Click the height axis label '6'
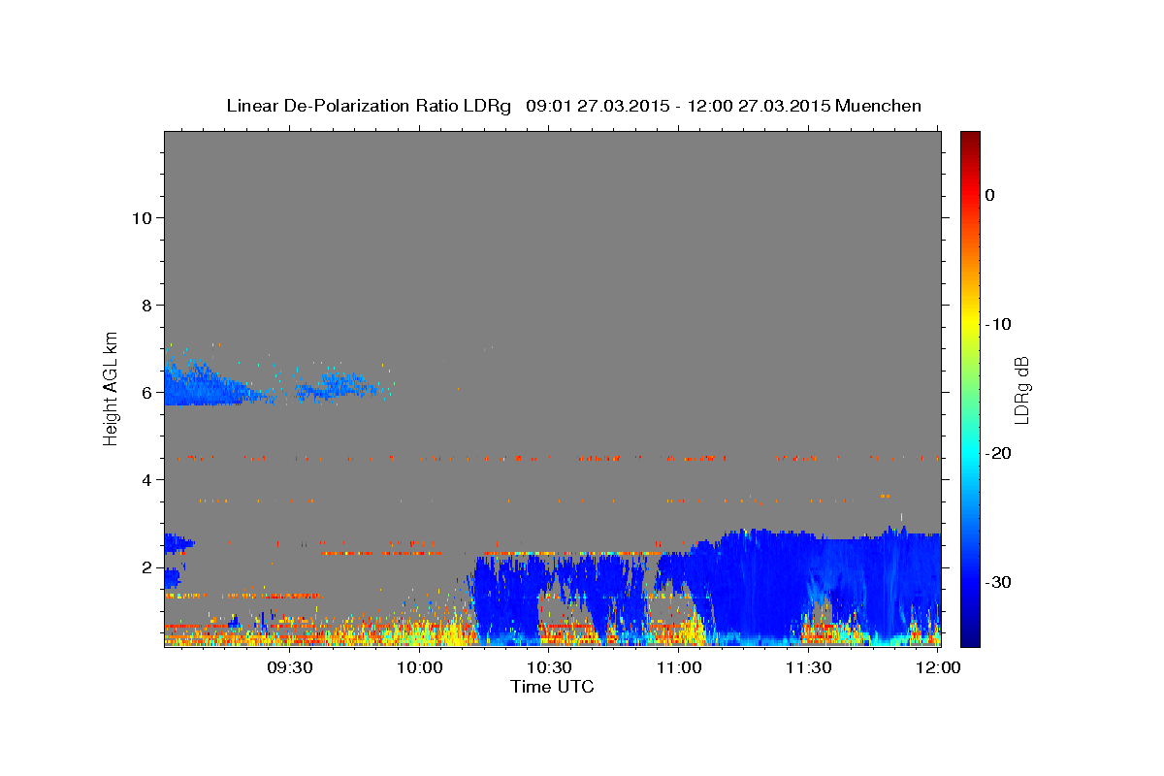 pos(146,392)
